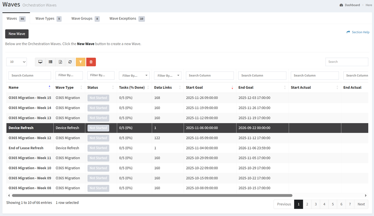Expand the Data Links filter dropdown
The height and width of the screenshot is (216, 374).
tap(167, 75)
